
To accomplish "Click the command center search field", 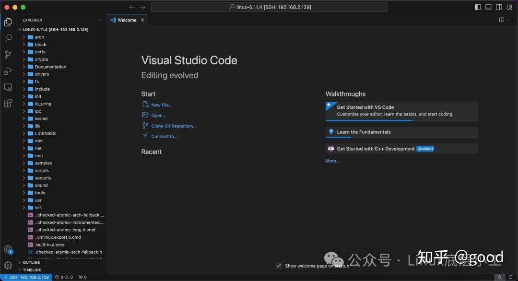I will pos(270,7).
